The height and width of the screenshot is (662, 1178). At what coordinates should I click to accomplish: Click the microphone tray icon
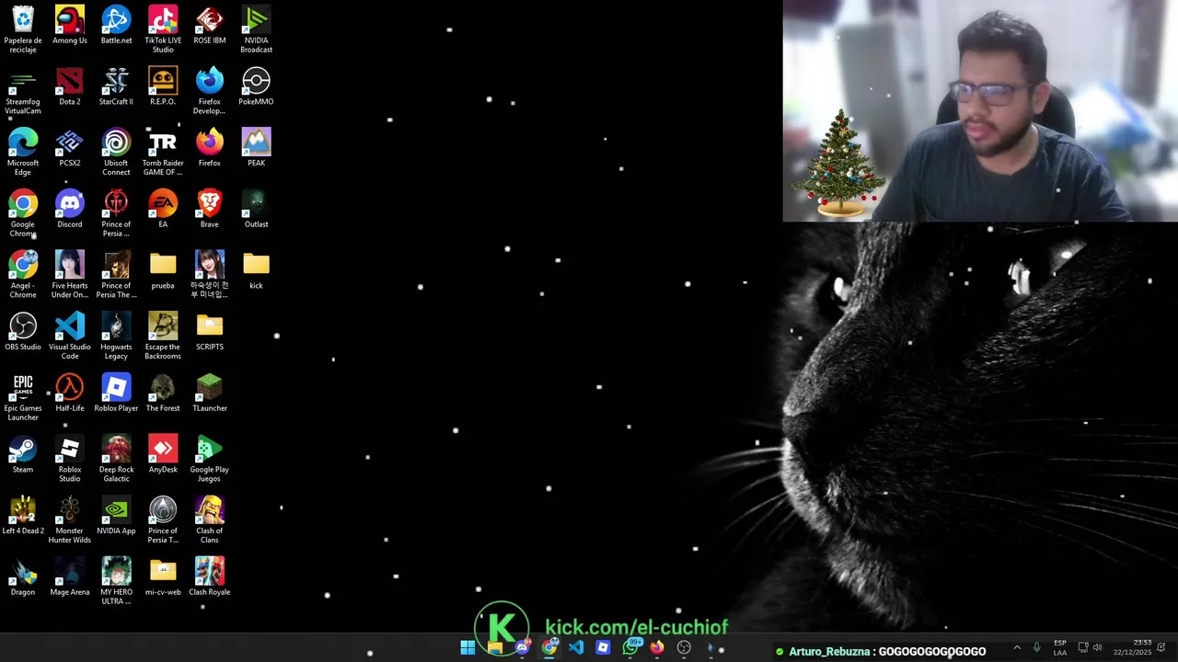click(x=1037, y=648)
